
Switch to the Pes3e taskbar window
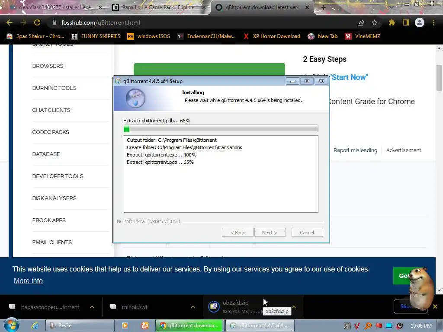pos(80,326)
